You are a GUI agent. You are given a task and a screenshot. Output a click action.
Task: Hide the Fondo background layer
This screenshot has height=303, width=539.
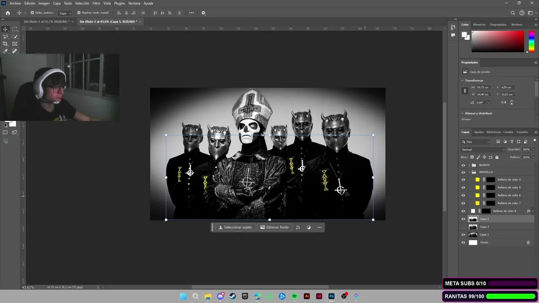pos(463,242)
